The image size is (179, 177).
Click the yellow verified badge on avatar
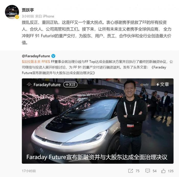point(17,17)
